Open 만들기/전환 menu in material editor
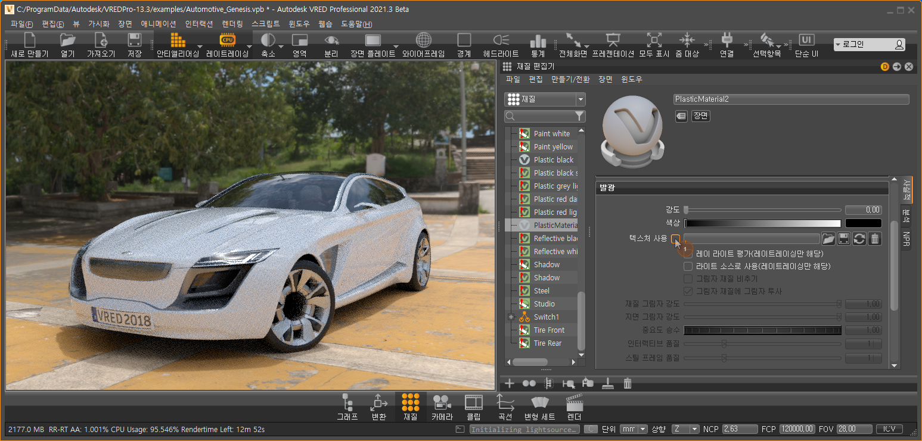 [x=570, y=79]
